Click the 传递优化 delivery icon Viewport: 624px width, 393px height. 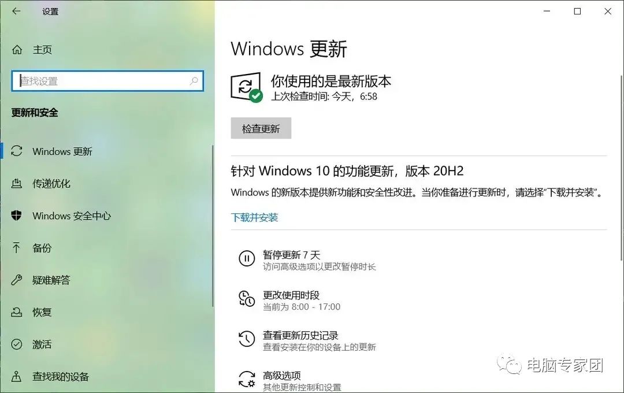point(17,183)
